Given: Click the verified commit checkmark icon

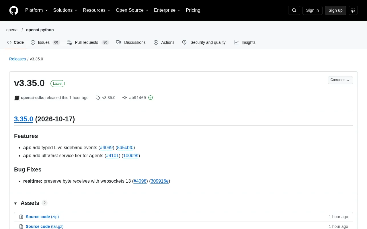Looking at the screenshot, I should tap(151, 98).
